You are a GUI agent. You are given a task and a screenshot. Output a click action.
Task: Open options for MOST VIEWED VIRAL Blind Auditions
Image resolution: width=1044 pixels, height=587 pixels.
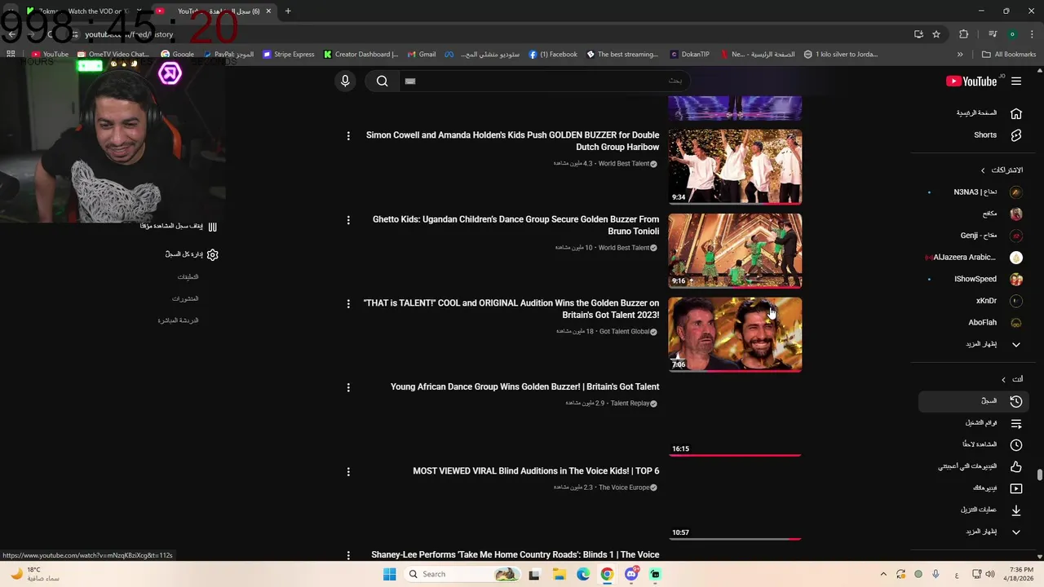pos(348,472)
